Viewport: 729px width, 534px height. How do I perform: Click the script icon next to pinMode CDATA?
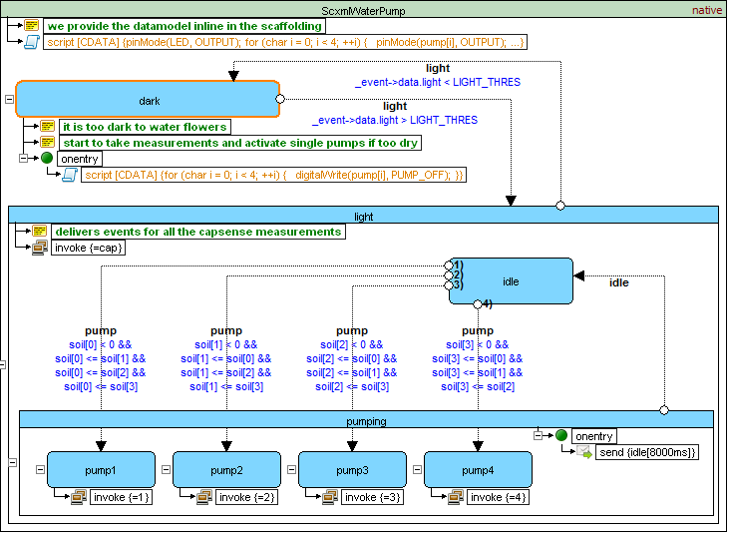(32, 42)
